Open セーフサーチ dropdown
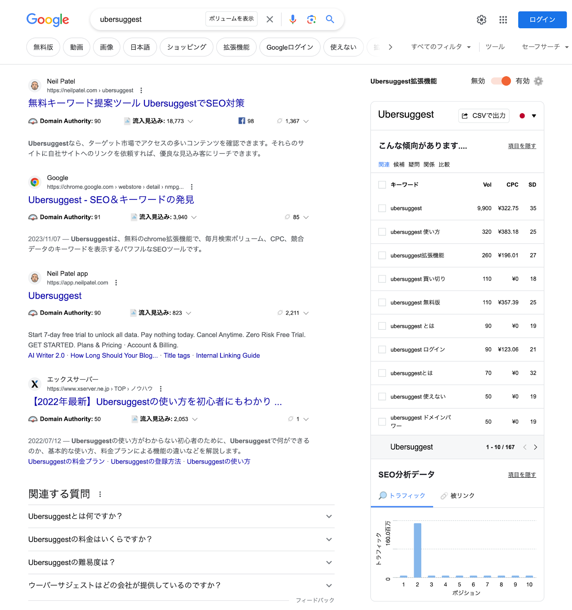 pyautogui.click(x=545, y=47)
